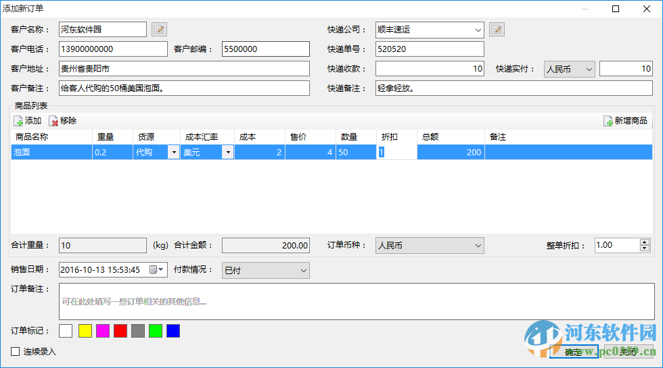Click the 数量 column header

tap(356, 137)
